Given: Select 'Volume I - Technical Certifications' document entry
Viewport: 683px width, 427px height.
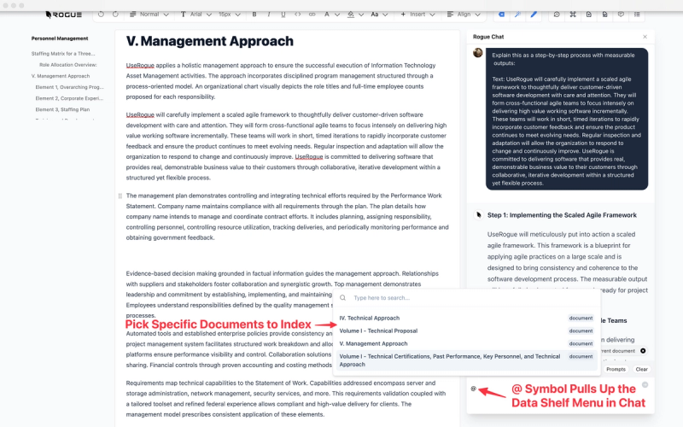Looking at the screenshot, I should (465, 360).
